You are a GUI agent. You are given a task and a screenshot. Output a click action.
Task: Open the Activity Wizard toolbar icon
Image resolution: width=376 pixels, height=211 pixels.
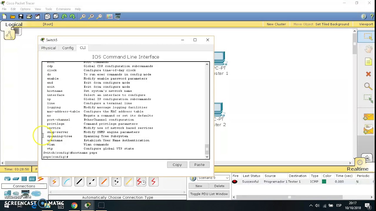click(37, 17)
